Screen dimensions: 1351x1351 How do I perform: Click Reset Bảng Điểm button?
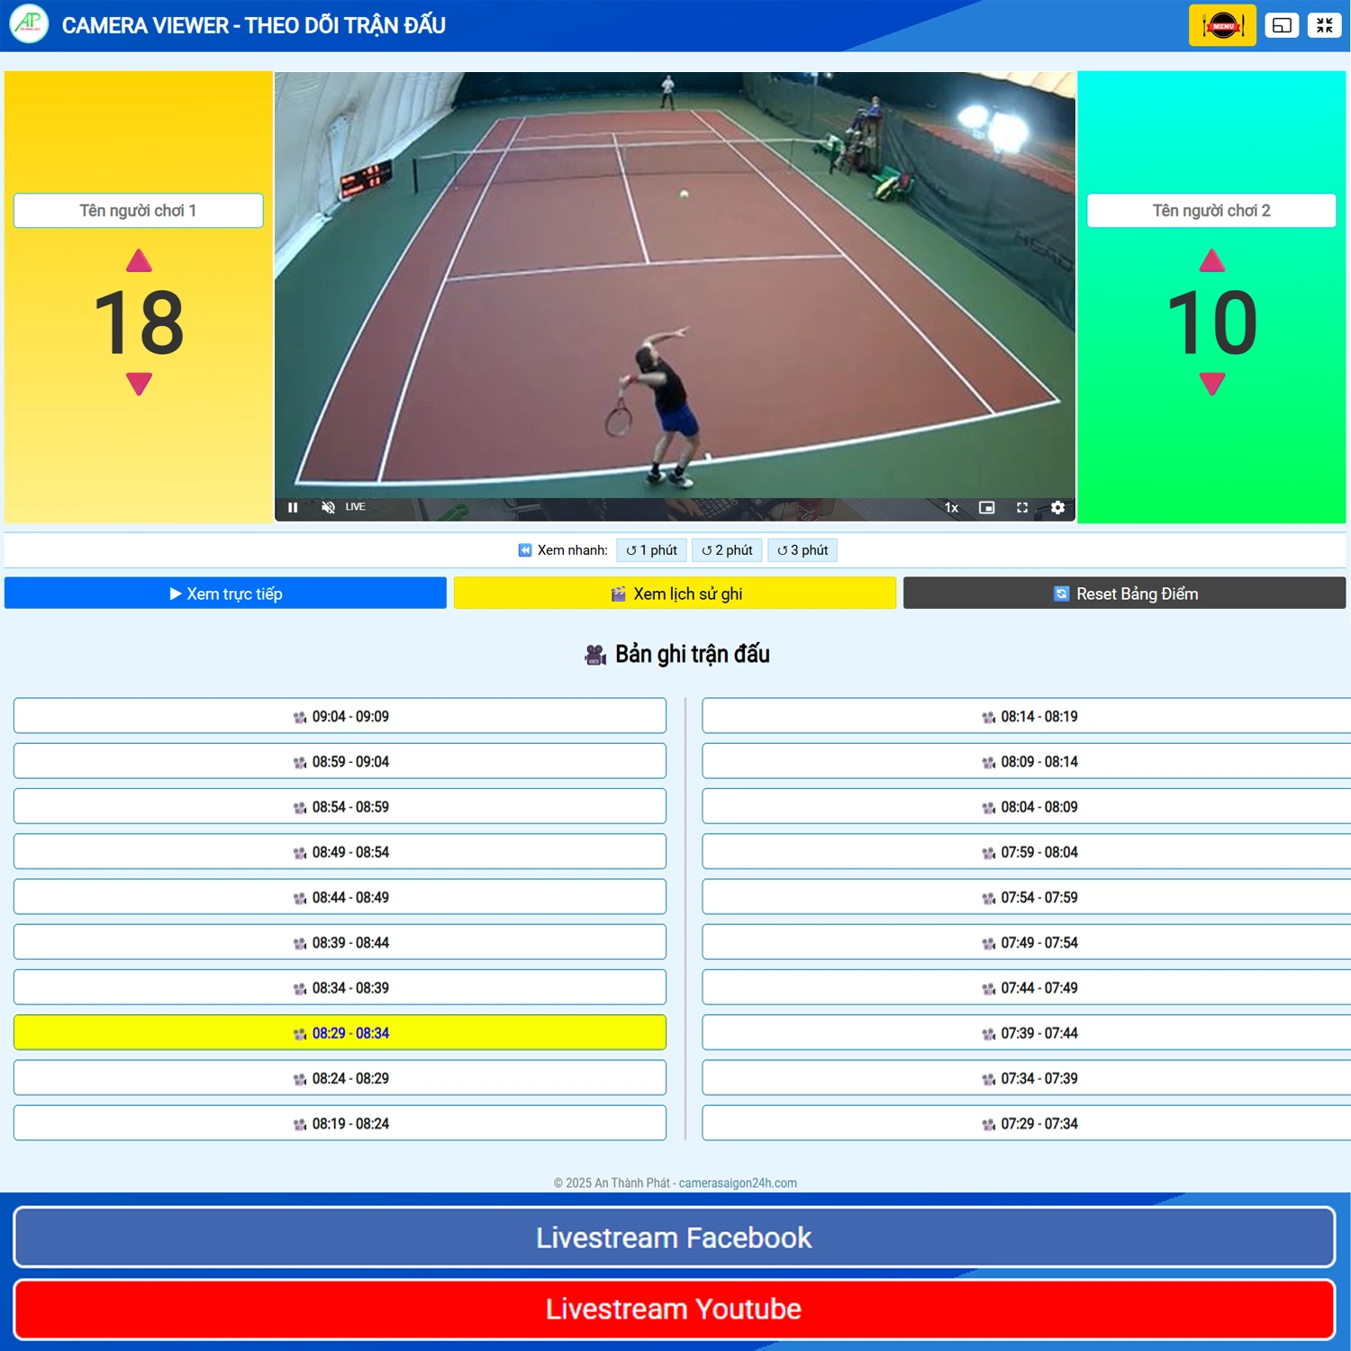pyautogui.click(x=1123, y=593)
